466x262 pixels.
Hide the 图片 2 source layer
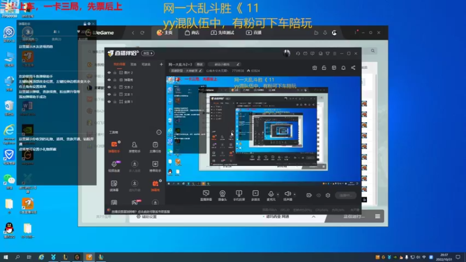coord(109,72)
